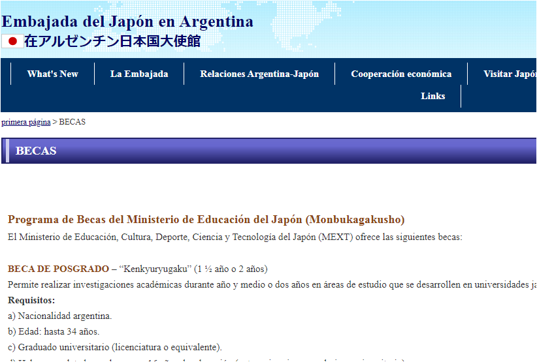Image resolution: width=537 pixels, height=362 pixels.
Task: Click the Japanese embassy name 在アルゼンチン日本国大使館
Action: click(x=112, y=41)
